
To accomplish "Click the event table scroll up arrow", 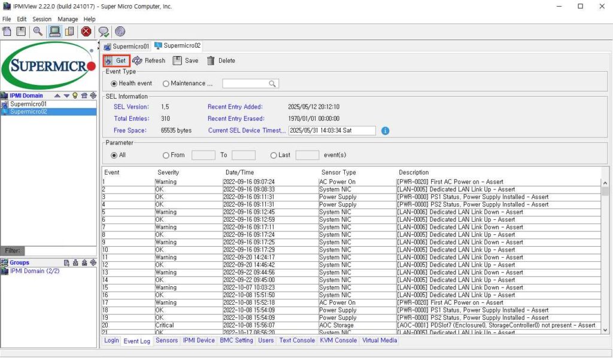I will coord(605,182).
